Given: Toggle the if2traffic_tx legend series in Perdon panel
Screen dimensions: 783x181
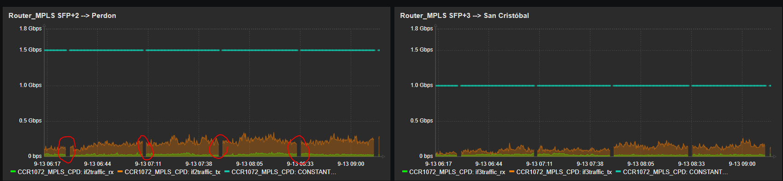Looking at the screenshot, I should click(172, 172).
